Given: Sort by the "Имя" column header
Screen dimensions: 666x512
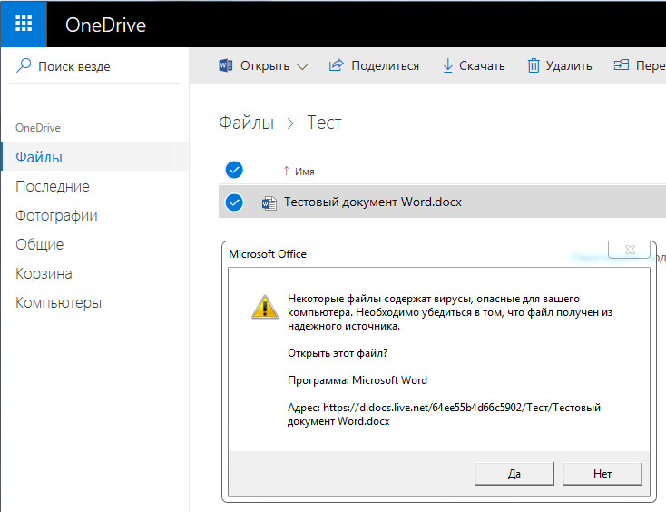Looking at the screenshot, I should [x=304, y=172].
